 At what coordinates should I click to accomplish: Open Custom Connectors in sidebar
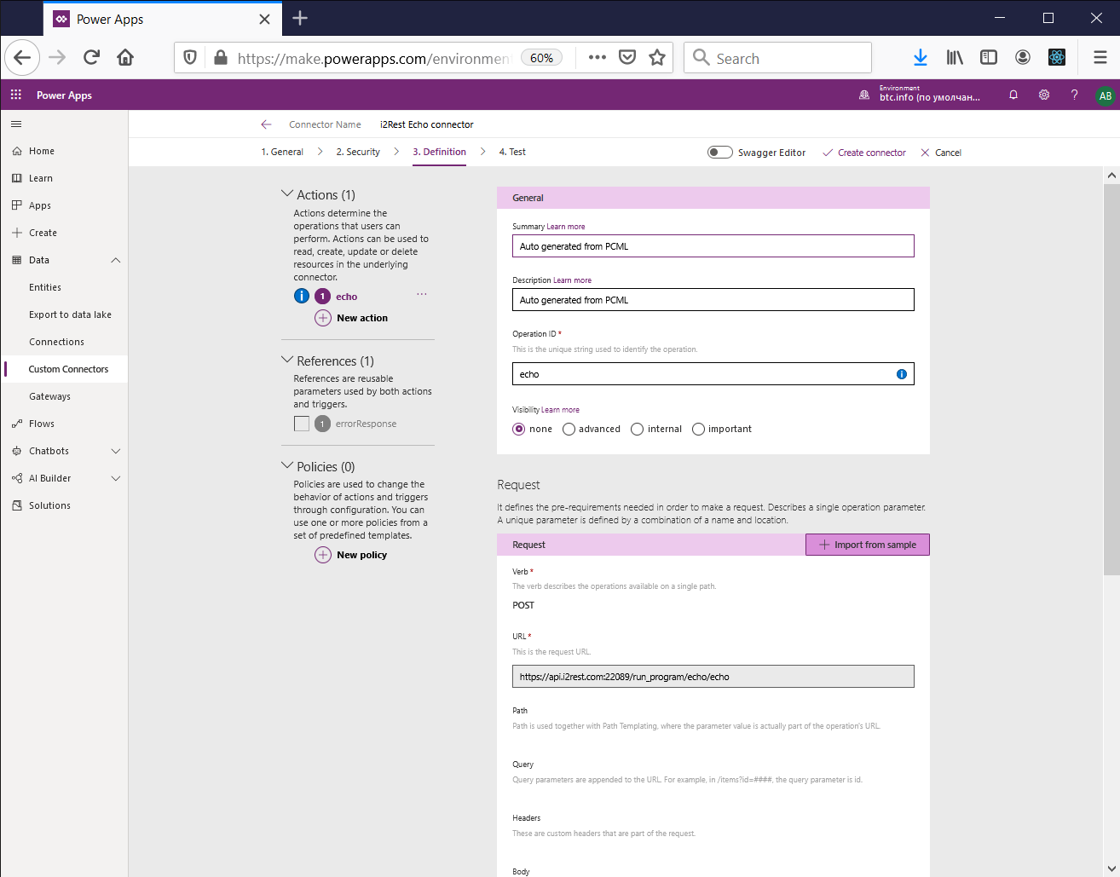(x=68, y=369)
